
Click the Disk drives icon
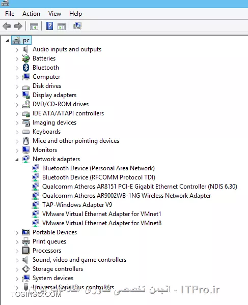coord(25,87)
